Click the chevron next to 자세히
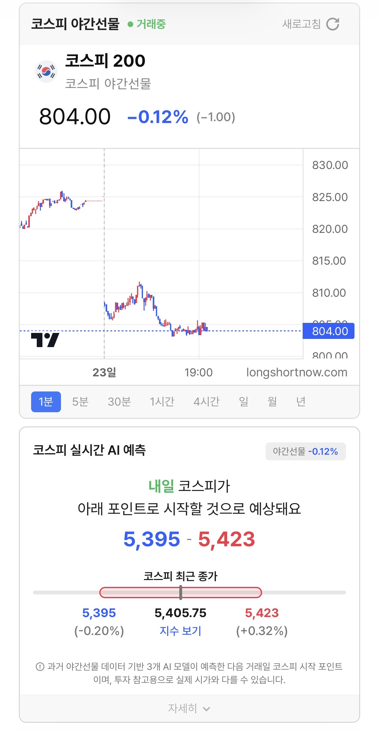Image resolution: width=379 pixels, height=731 pixels. [x=206, y=709]
